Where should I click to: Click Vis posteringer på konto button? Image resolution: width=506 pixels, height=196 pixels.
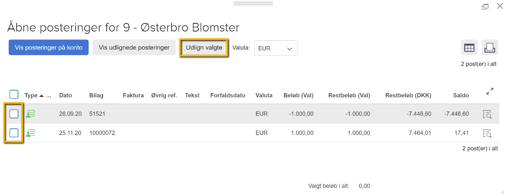click(x=49, y=48)
